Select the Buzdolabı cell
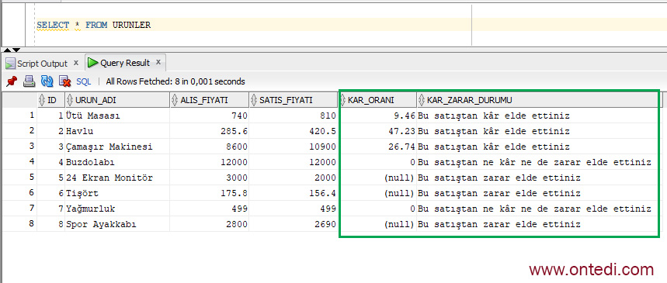 click(x=117, y=162)
